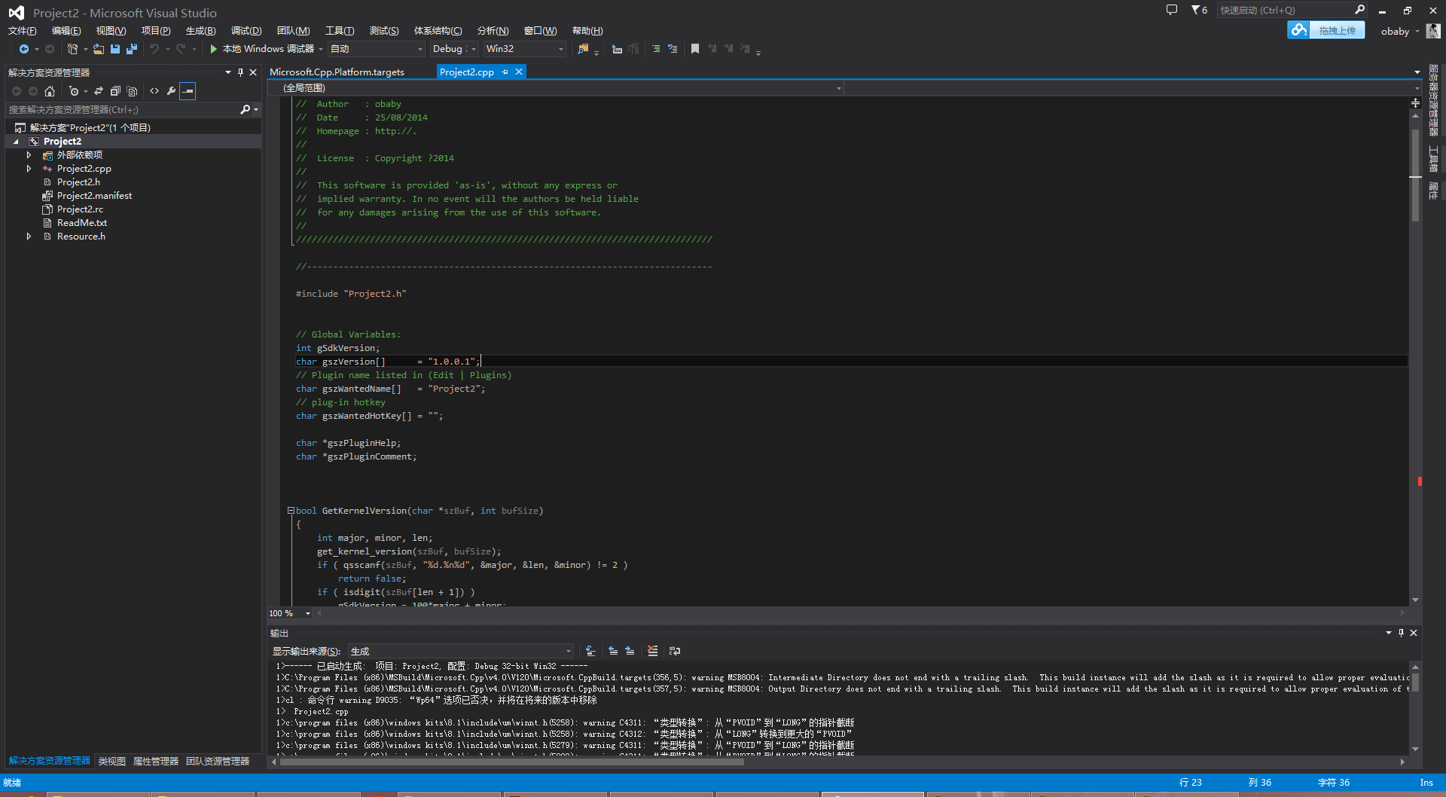The image size is (1446, 797).
Task: Toggle pin on Project2.cpp tab
Action: coord(505,72)
